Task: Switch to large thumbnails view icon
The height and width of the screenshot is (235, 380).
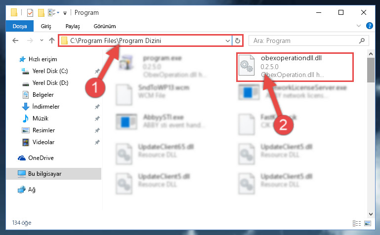Action: [x=367, y=223]
